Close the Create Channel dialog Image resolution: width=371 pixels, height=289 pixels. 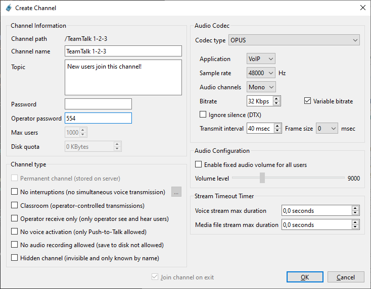click(362, 8)
